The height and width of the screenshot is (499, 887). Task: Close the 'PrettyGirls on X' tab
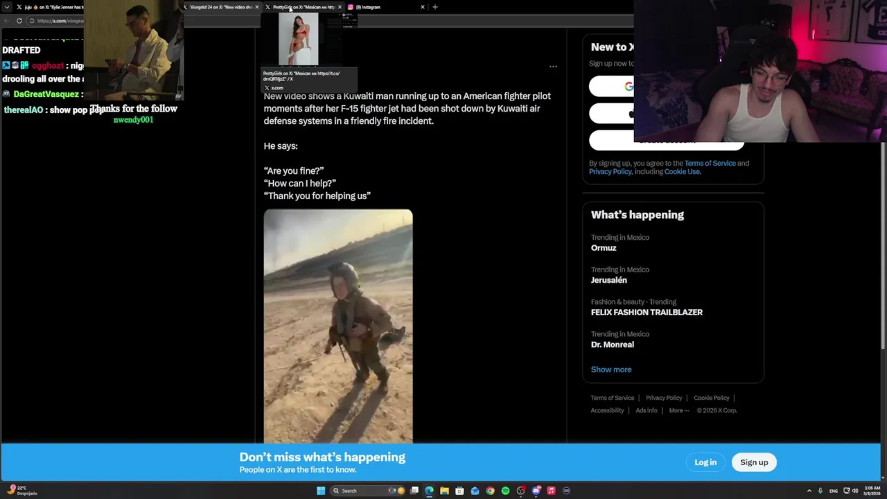point(340,7)
